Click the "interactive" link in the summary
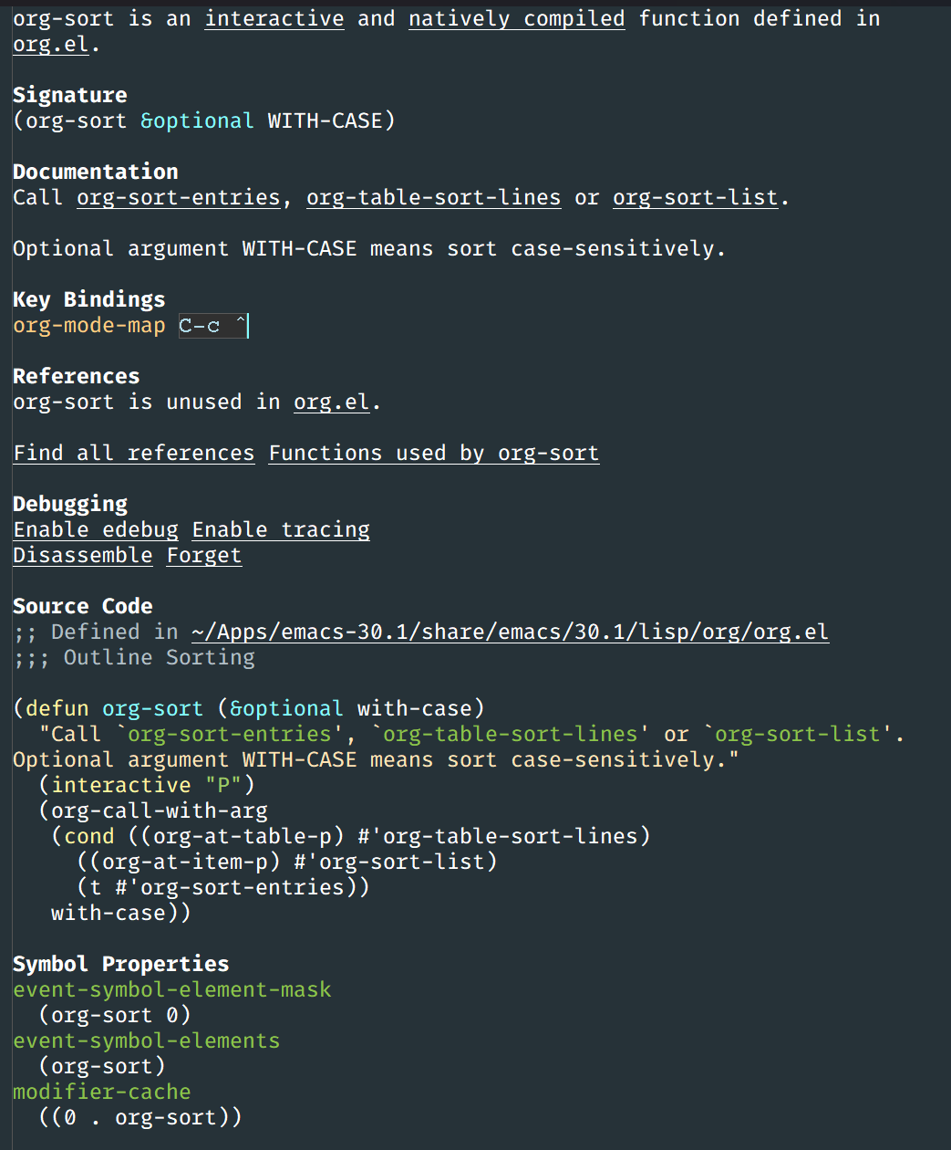Image resolution: width=951 pixels, height=1150 pixels. point(274,18)
